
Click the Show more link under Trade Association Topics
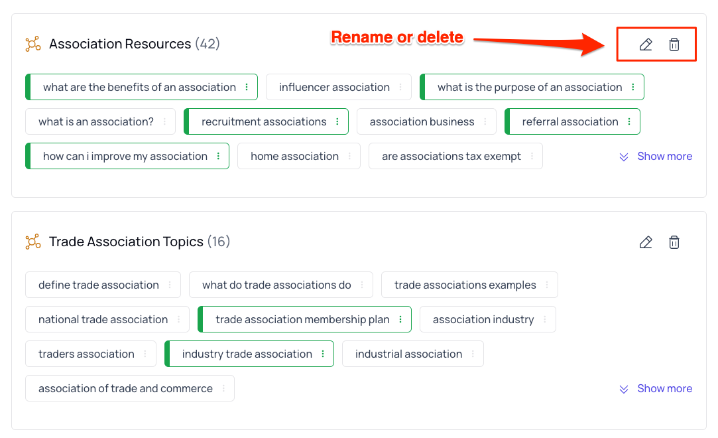pyautogui.click(x=664, y=388)
